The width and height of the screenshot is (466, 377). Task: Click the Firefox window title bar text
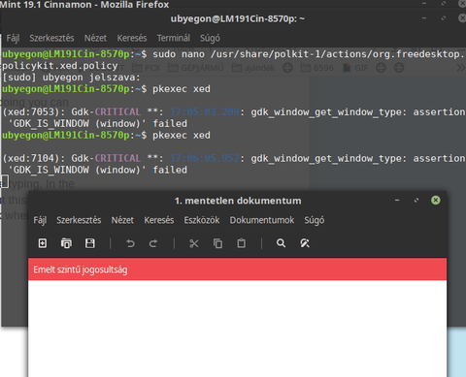click(84, 5)
